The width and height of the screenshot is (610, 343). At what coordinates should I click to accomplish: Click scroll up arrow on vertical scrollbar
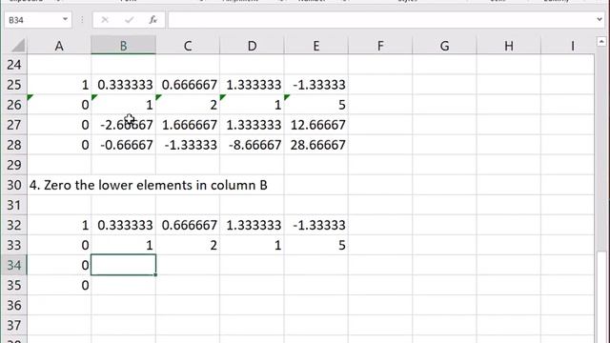tap(601, 42)
